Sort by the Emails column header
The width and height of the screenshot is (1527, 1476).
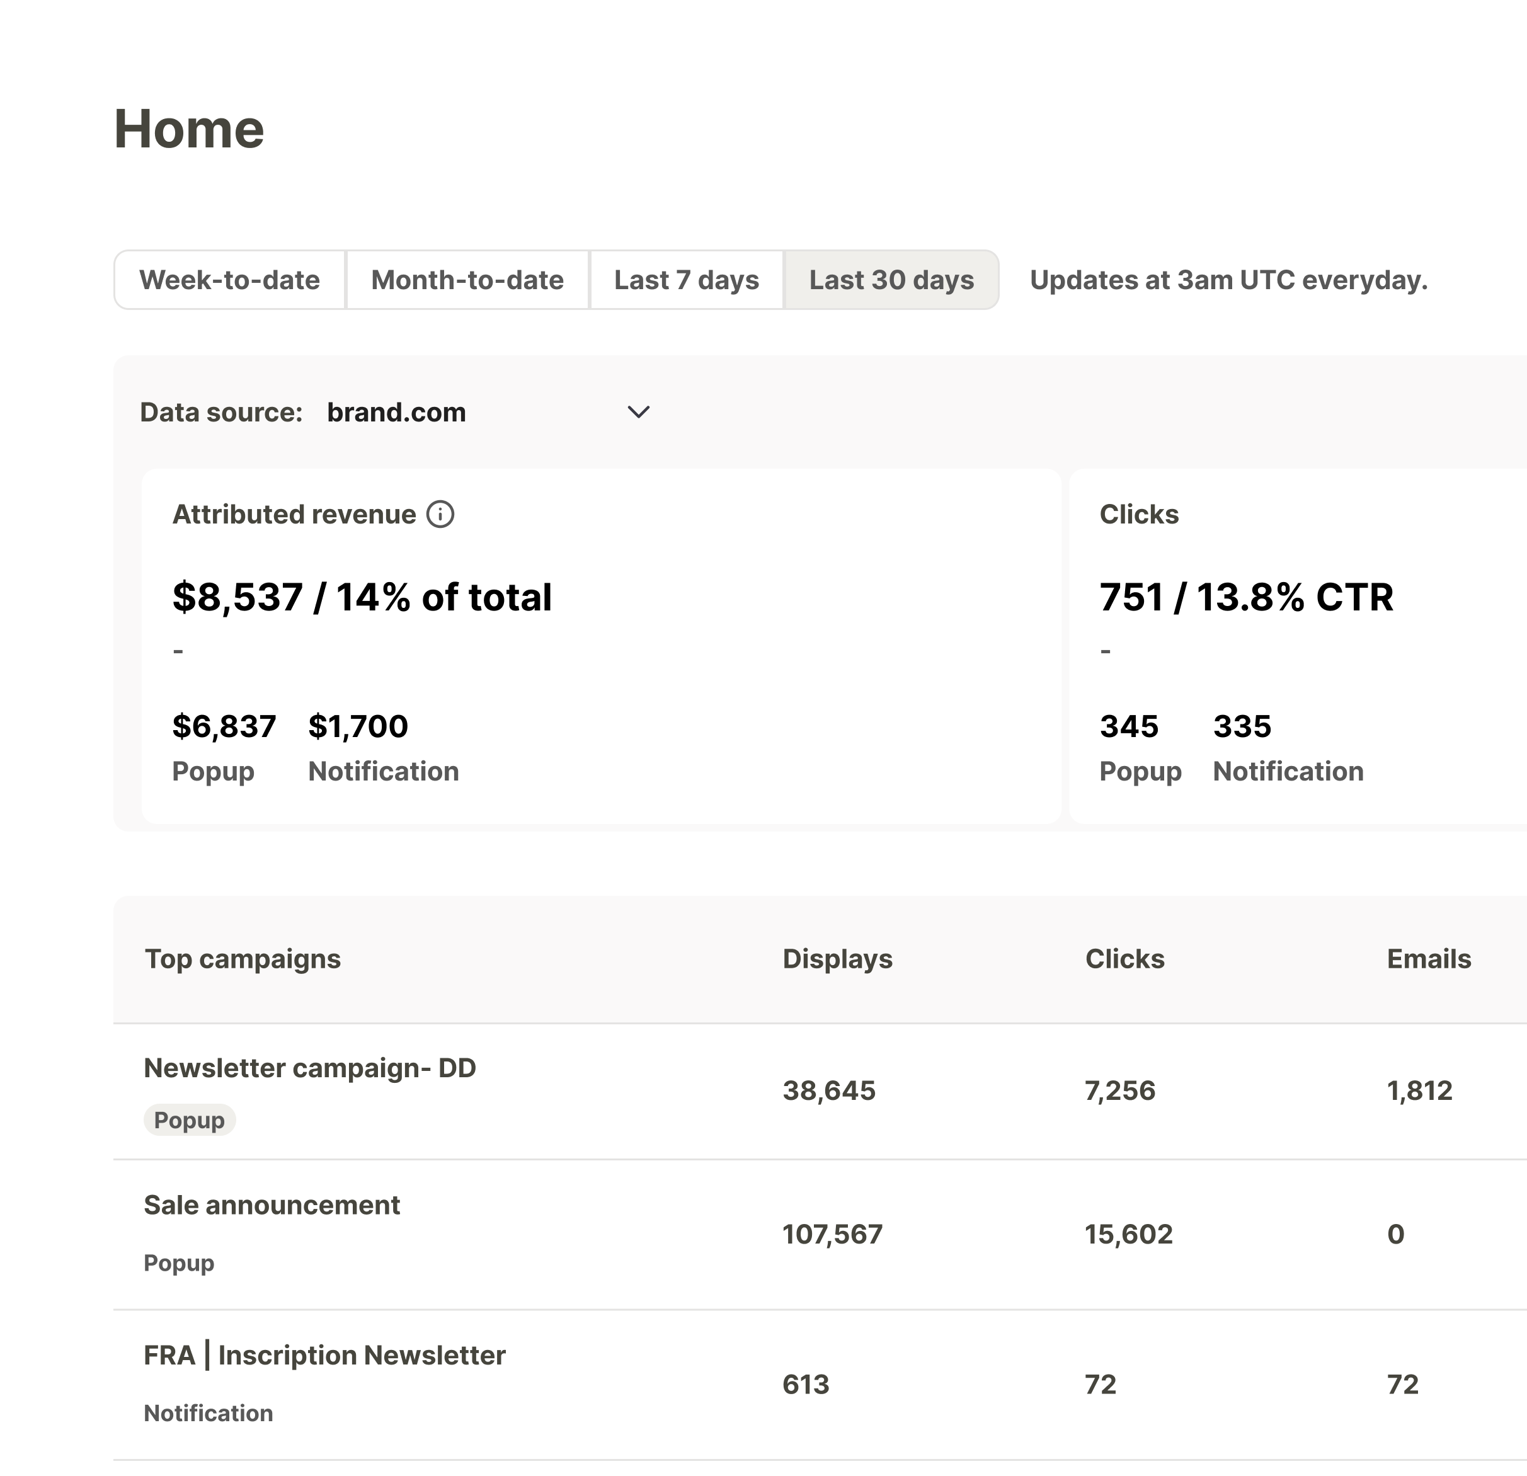coord(1428,959)
